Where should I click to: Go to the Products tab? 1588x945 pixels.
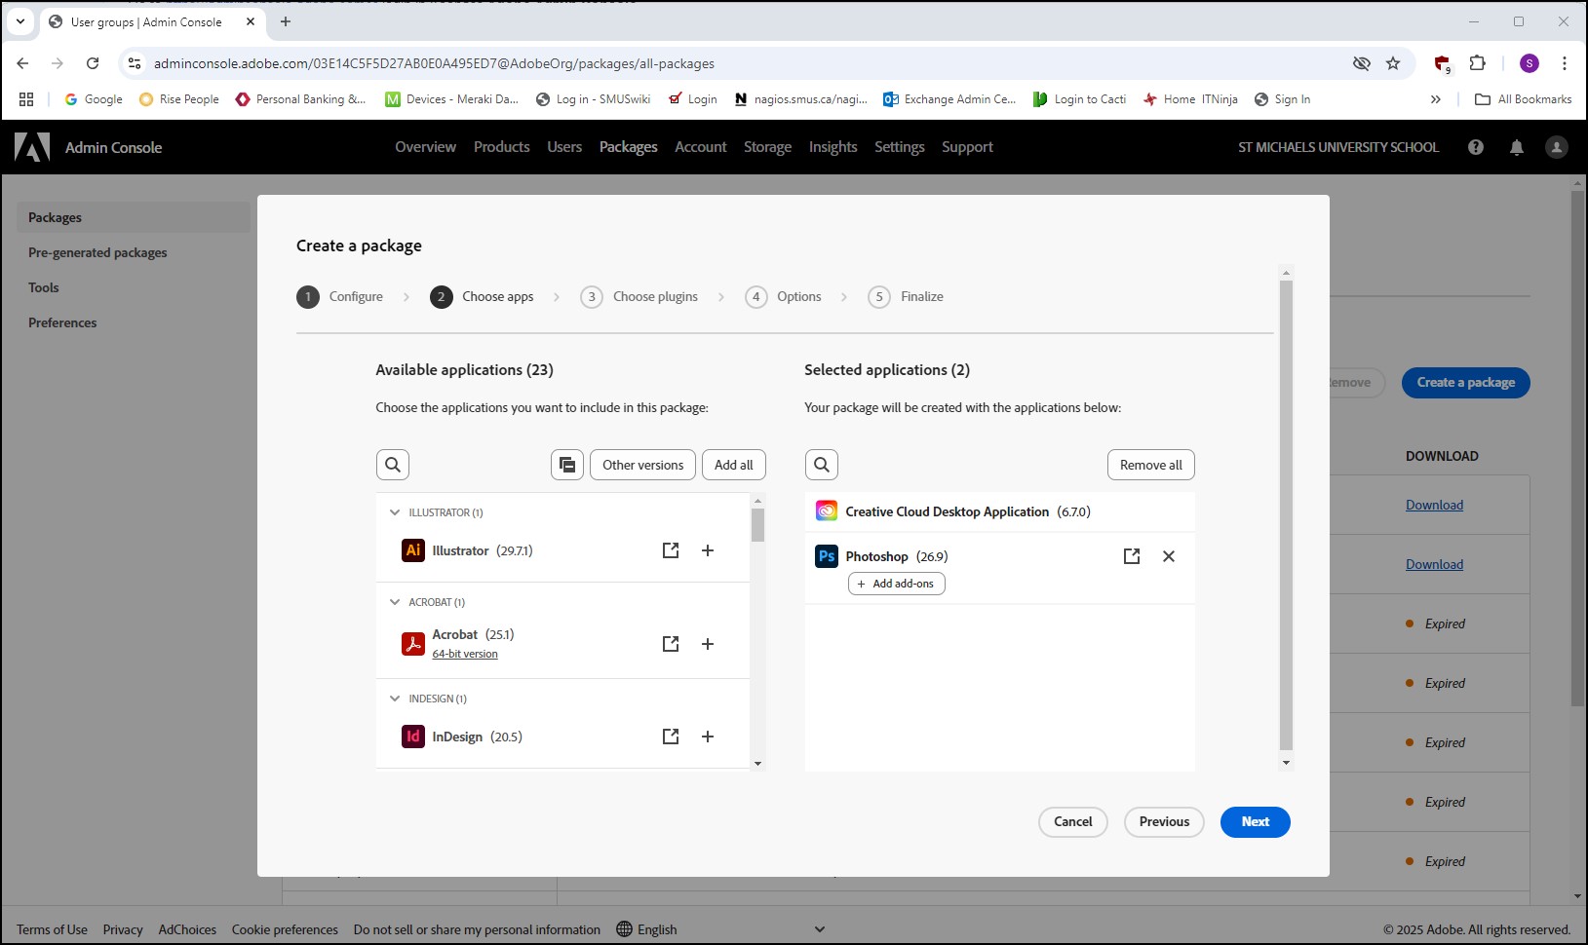(x=502, y=147)
